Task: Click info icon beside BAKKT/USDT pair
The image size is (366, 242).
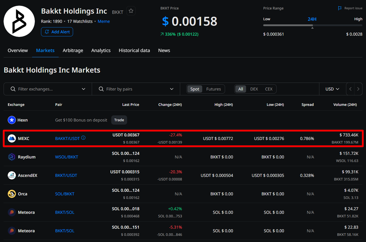Action: (x=83, y=138)
